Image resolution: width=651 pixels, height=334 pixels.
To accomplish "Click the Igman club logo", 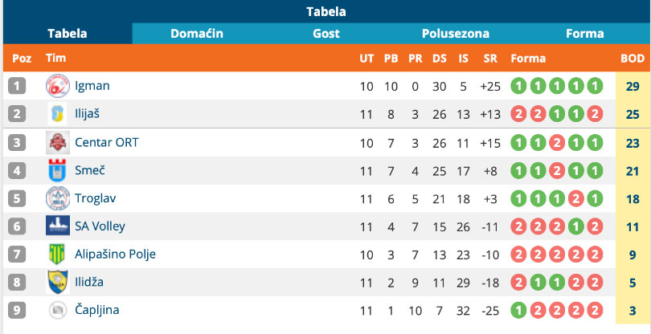I will click(x=58, y=86).
